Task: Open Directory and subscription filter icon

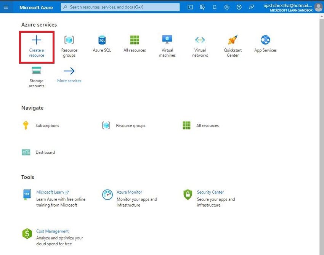Action: (202, 7)
